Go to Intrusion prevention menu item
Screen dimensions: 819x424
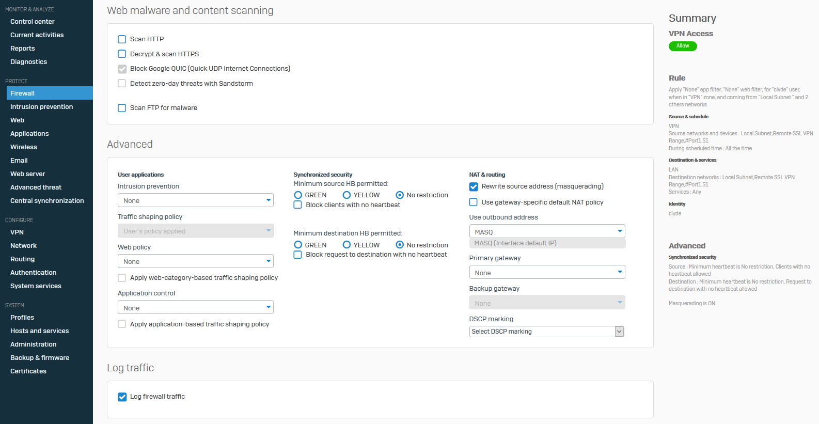pyautogui.click(x=41, y=107)
